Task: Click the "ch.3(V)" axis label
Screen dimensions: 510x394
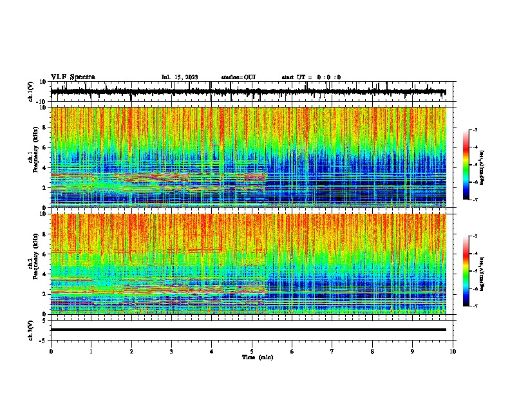Action: click(x=30, y=330)
